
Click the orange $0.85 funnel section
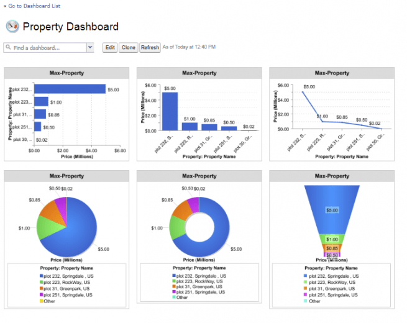point(332,248)
